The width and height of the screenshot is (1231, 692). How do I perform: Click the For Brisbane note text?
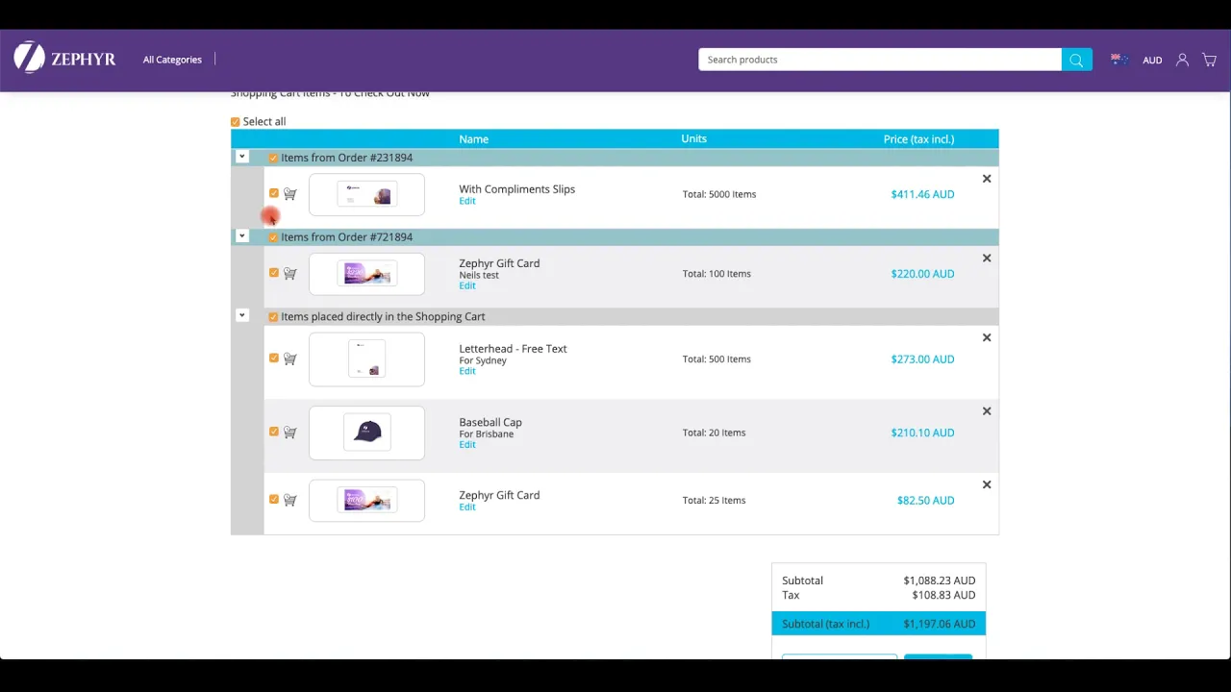pyautogui.click(x=487, y=433)
